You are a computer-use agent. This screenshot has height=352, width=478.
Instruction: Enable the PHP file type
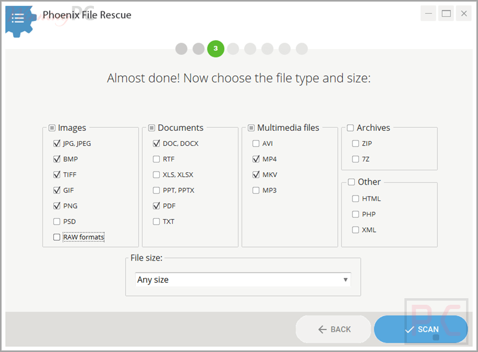[x=355, y=215]
